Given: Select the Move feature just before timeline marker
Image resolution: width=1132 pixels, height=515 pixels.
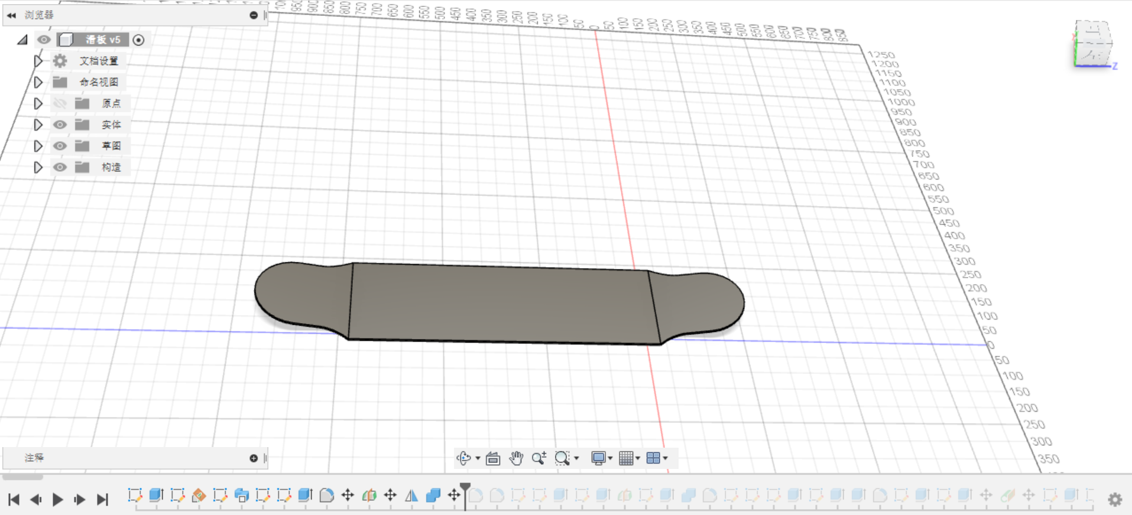Looking at the screenshot, I should [x=454, y=495].
